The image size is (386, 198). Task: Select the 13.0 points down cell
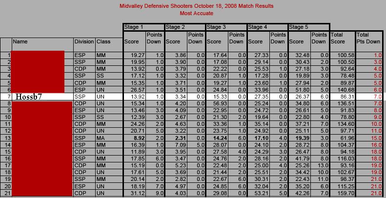pos(320,166)
